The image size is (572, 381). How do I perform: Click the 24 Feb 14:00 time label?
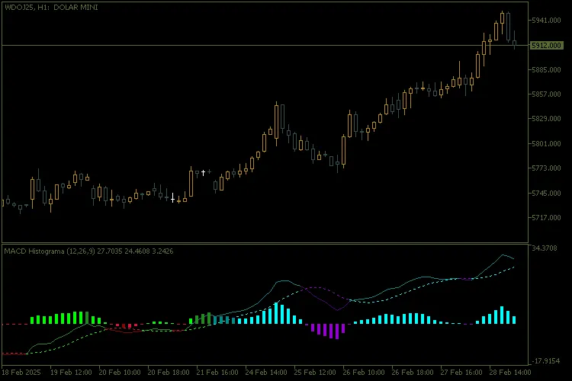266,373
